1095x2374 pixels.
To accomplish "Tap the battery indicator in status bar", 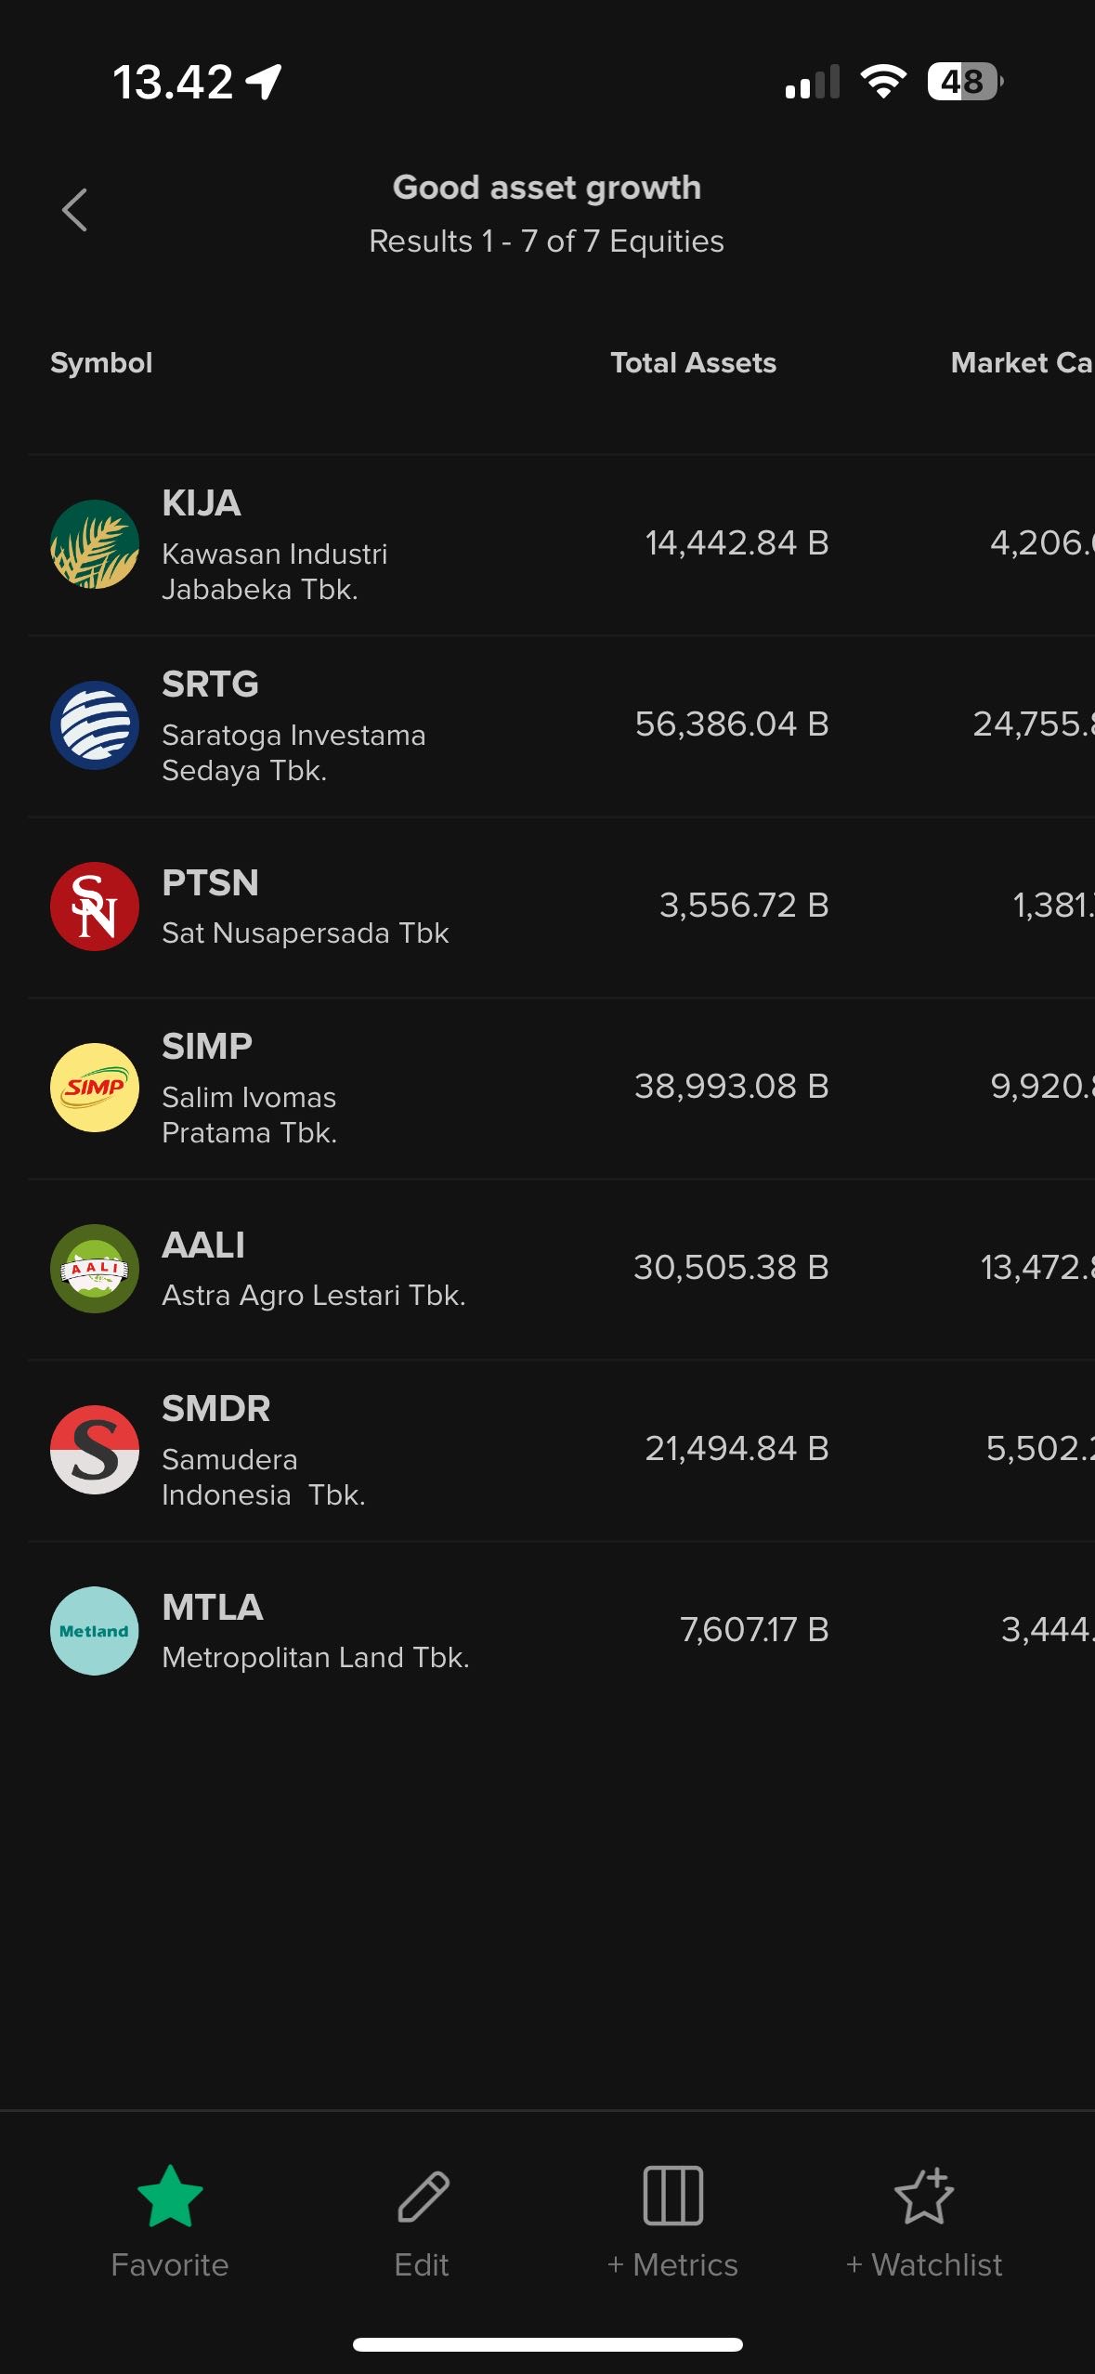I will pos(965,82).
